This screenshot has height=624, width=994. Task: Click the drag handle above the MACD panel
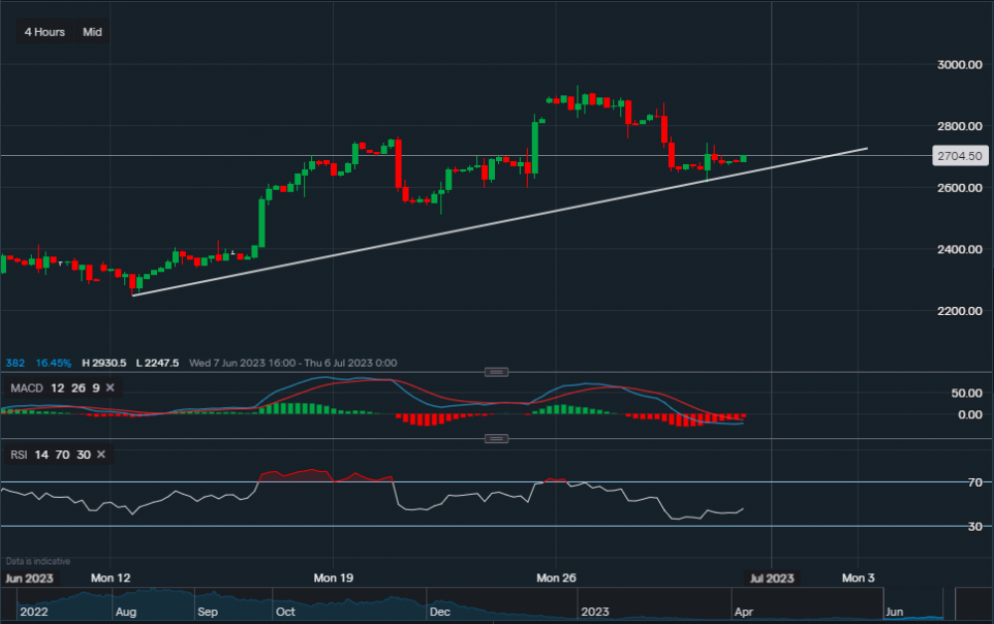tap(495, 370)
